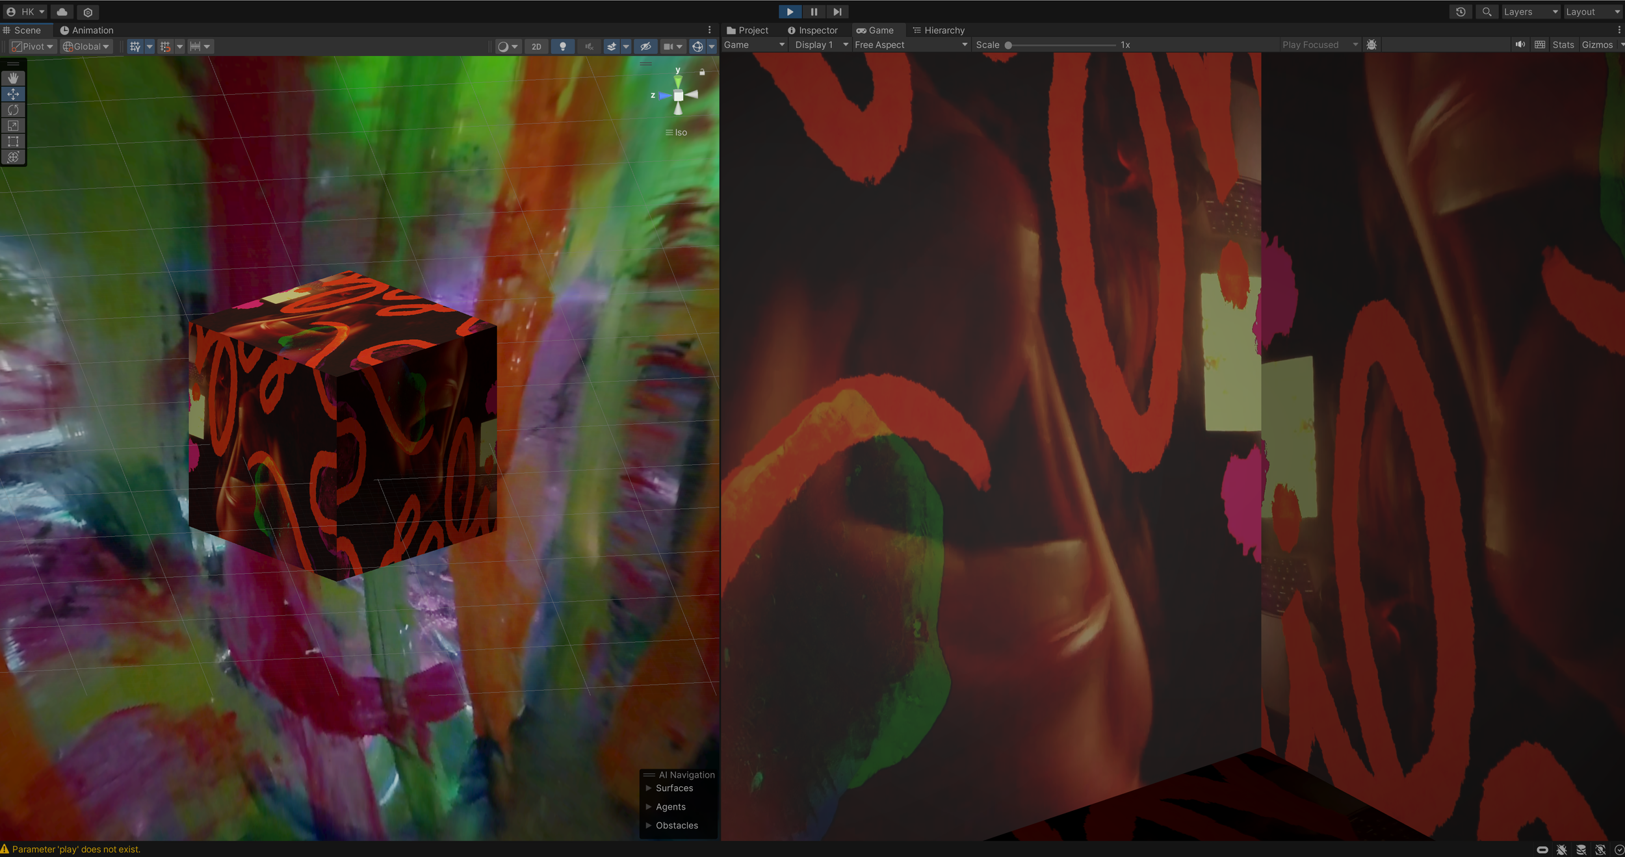Open snap increment settings dropdown
Image resolution: width=1625 pixels, height=857 pixels.
tap(201, 47)
